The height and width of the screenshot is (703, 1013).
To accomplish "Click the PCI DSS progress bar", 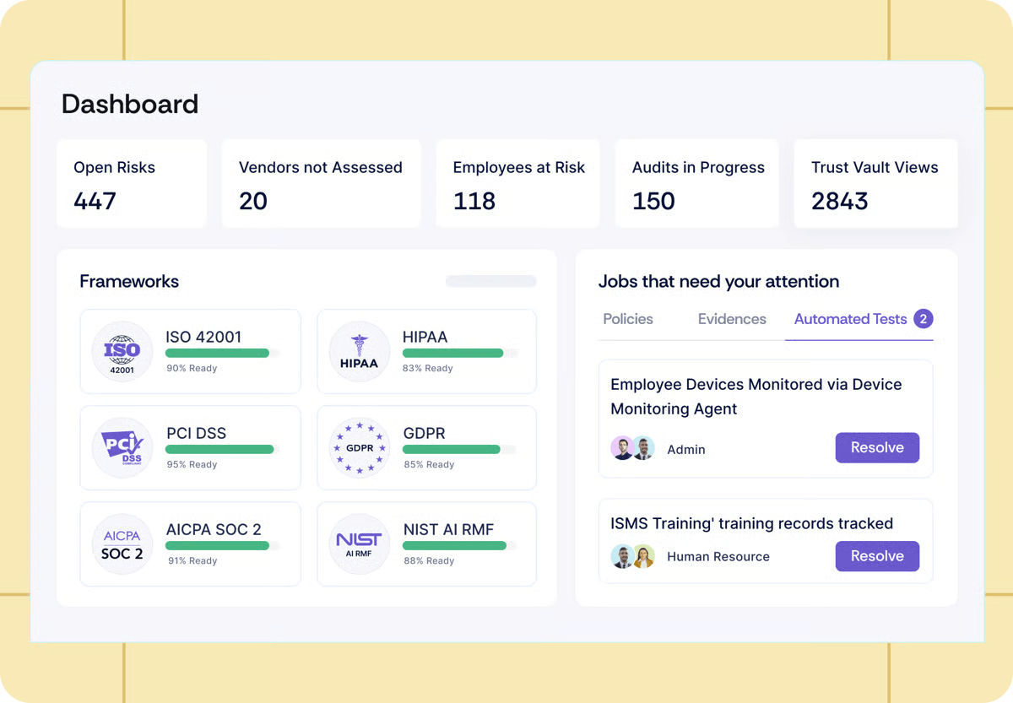I will (222, 450).
